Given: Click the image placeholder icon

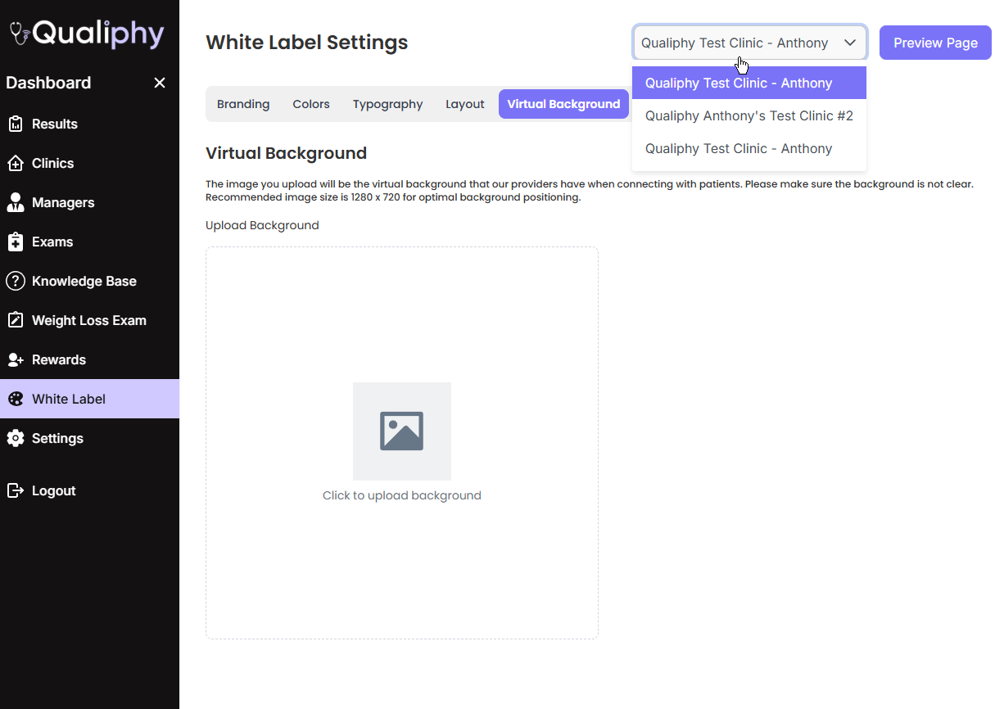Looking at the screenshot, I should pos(401,431).
